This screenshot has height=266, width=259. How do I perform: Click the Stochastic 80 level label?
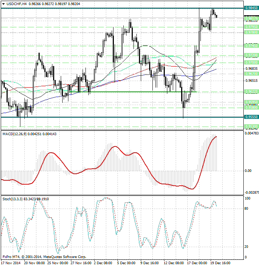246,209
